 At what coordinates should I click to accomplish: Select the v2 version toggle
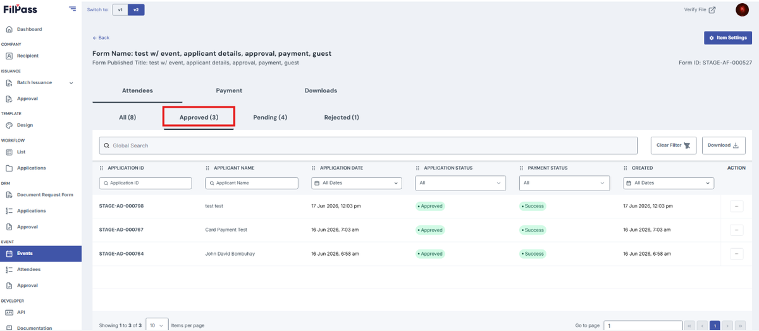(136, 9)
